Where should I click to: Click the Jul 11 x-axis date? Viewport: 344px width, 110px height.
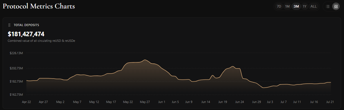click(297, 102)
